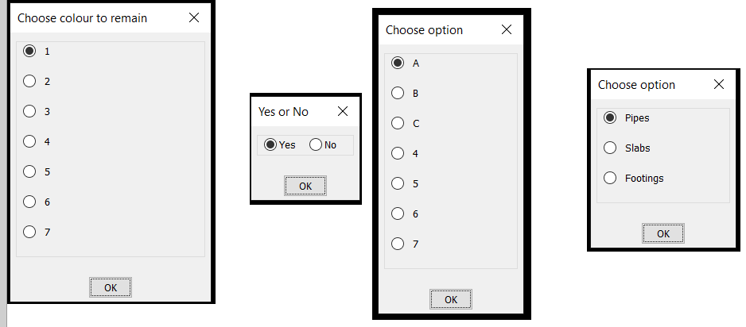This screenshot has height=327, width=746.
Task: Select the Pipes option
Action: click(610, 117)
